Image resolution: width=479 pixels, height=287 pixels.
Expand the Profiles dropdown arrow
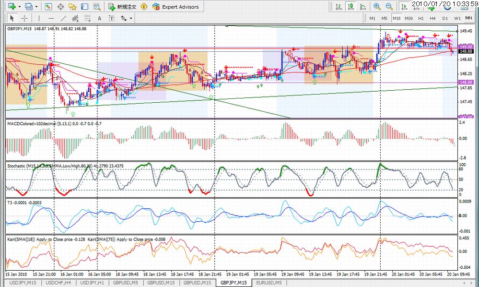click(x=36, y=7)
